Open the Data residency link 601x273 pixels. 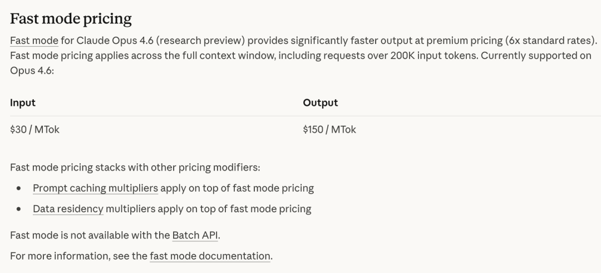coord(68,209)
